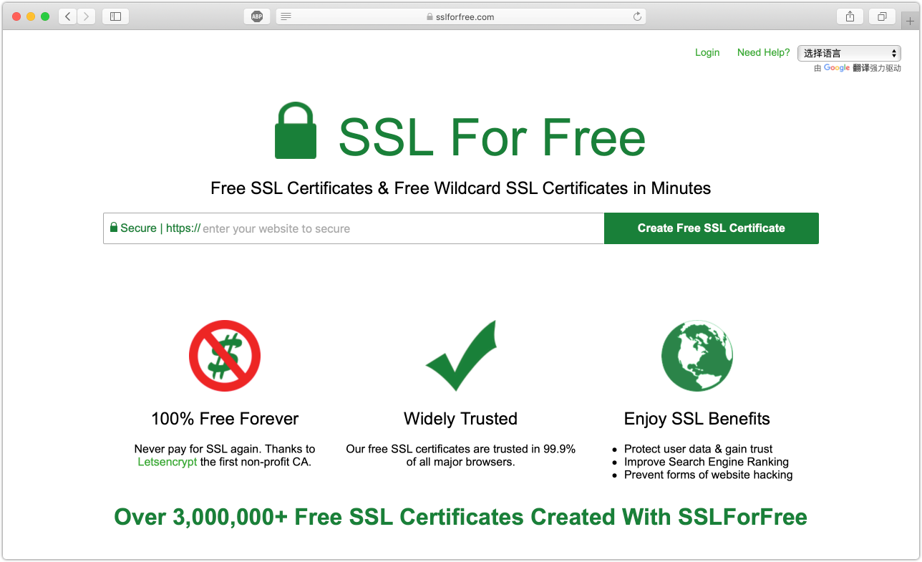Enter full screen with the green button

click(45, 16)
